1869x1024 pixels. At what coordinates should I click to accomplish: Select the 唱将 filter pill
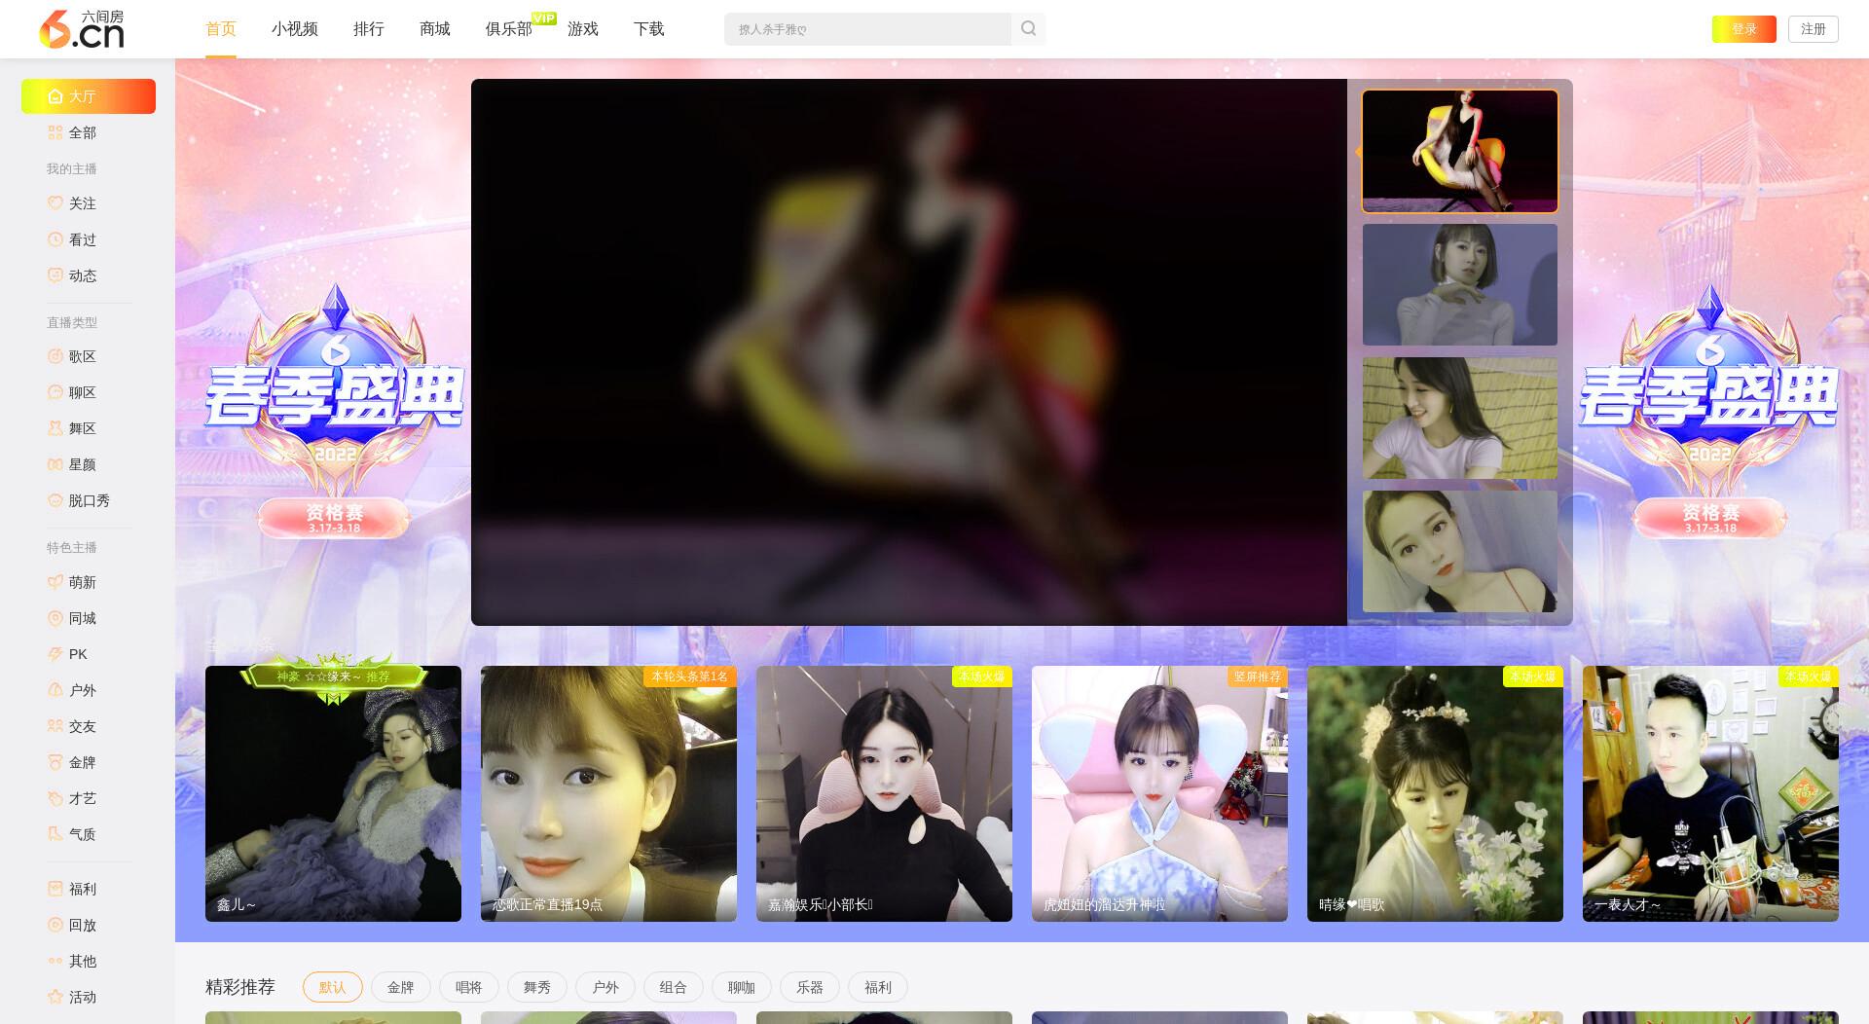click(x=469, y=987)
